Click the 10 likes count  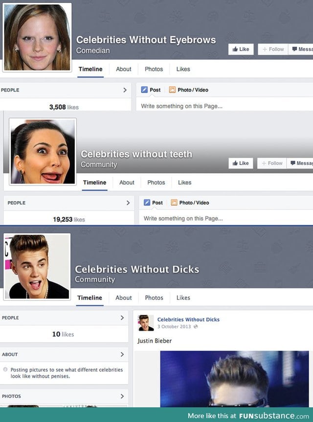63,334
